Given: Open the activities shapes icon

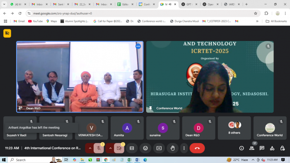Looking at the screenshot, I should pos(272,148).
